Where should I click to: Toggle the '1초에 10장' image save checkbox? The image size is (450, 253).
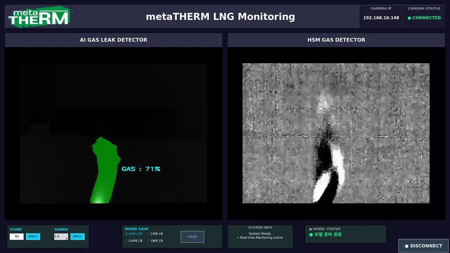(126, 234)
